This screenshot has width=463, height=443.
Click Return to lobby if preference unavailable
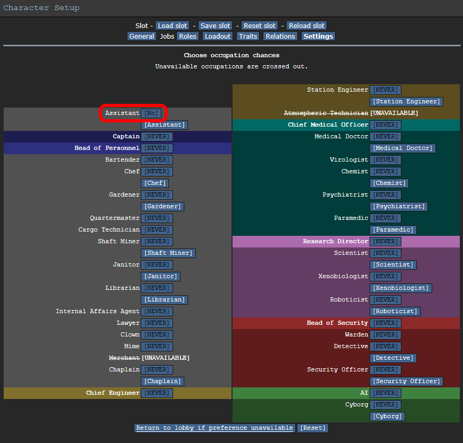[215, 428]
